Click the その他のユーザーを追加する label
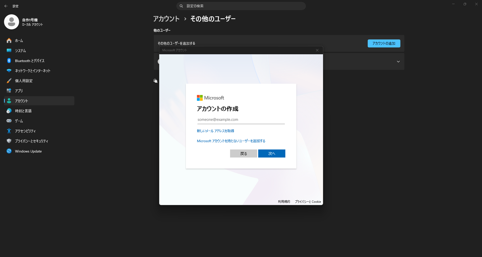 (x=176, y=43)
